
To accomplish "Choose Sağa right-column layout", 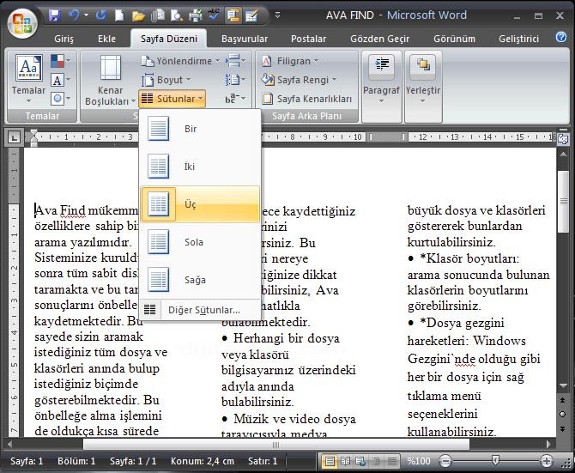I will coord(200,280).
